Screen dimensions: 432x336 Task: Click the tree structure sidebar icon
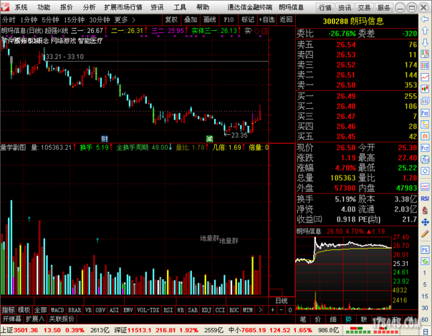[x=425, y=124]
